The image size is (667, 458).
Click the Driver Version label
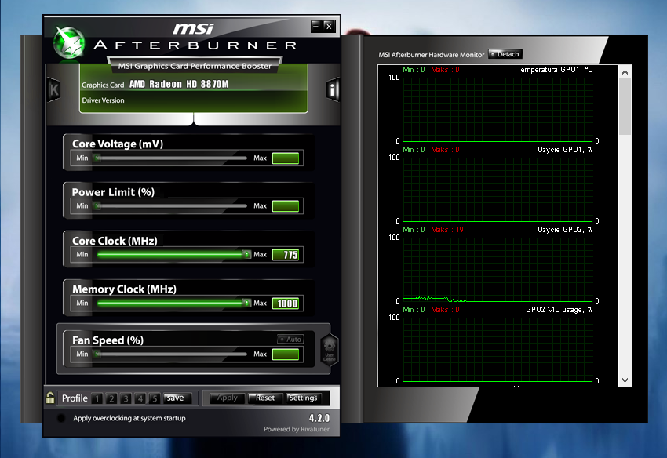103,100
